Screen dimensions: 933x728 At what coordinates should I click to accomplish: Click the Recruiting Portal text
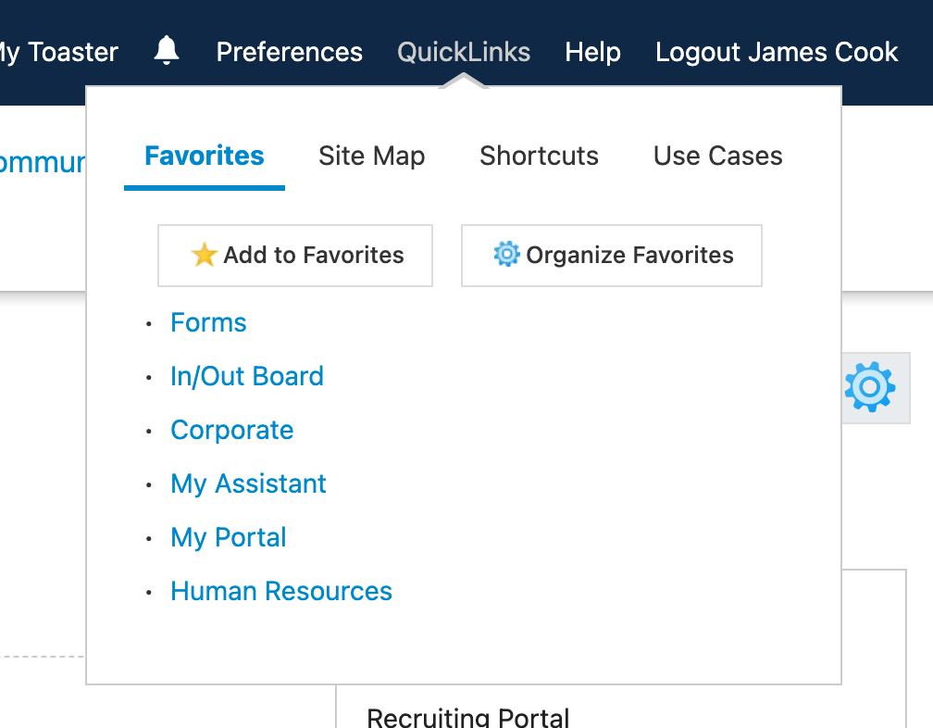coord(468,717)
